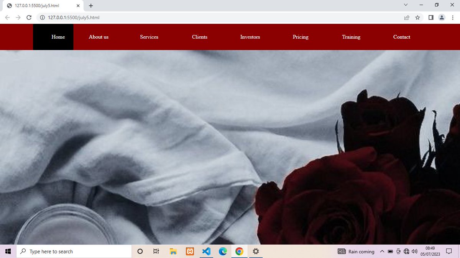Share this page from the address bar
The width and height of the screenshot is (460, 258).
click(407, 18)
